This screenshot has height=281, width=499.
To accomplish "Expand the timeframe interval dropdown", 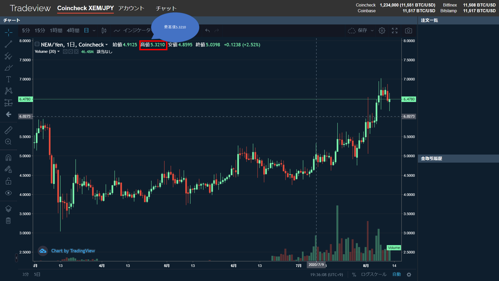I will click(94, 31).
